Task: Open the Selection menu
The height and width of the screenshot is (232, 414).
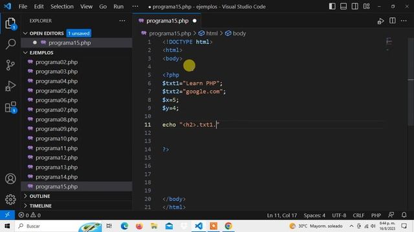Action: 62,6
